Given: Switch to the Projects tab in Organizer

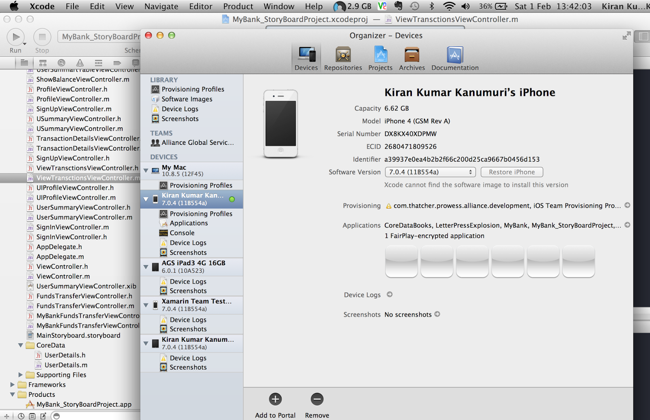Looking at the screenshot, I should coord(380,58).
